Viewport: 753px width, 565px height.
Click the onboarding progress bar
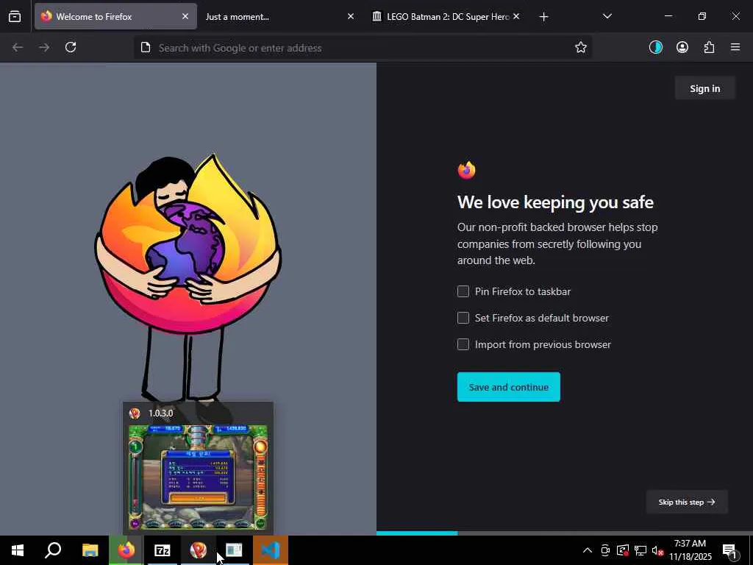pos(565,533)
